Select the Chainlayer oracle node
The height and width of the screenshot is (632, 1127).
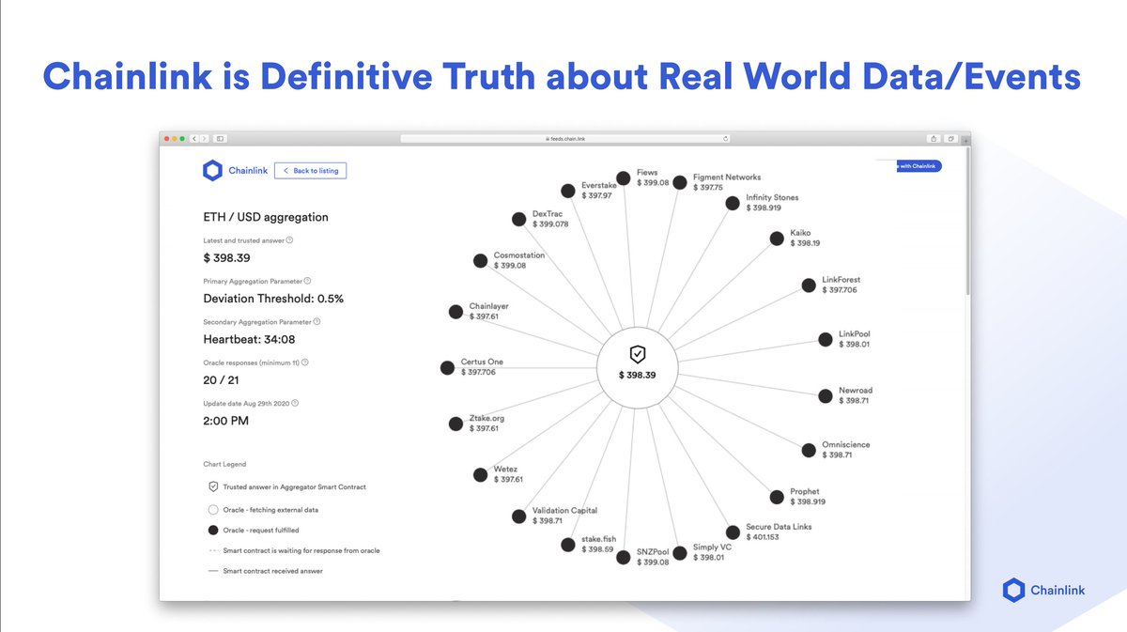455,312
